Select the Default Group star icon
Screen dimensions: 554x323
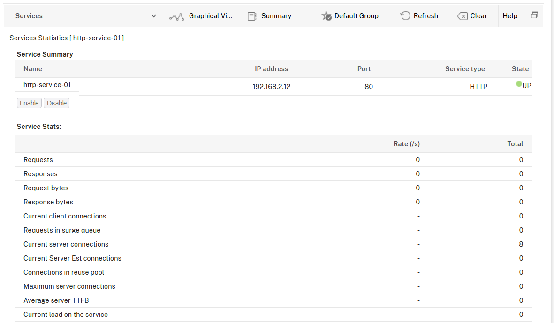[x=326, y=16]
